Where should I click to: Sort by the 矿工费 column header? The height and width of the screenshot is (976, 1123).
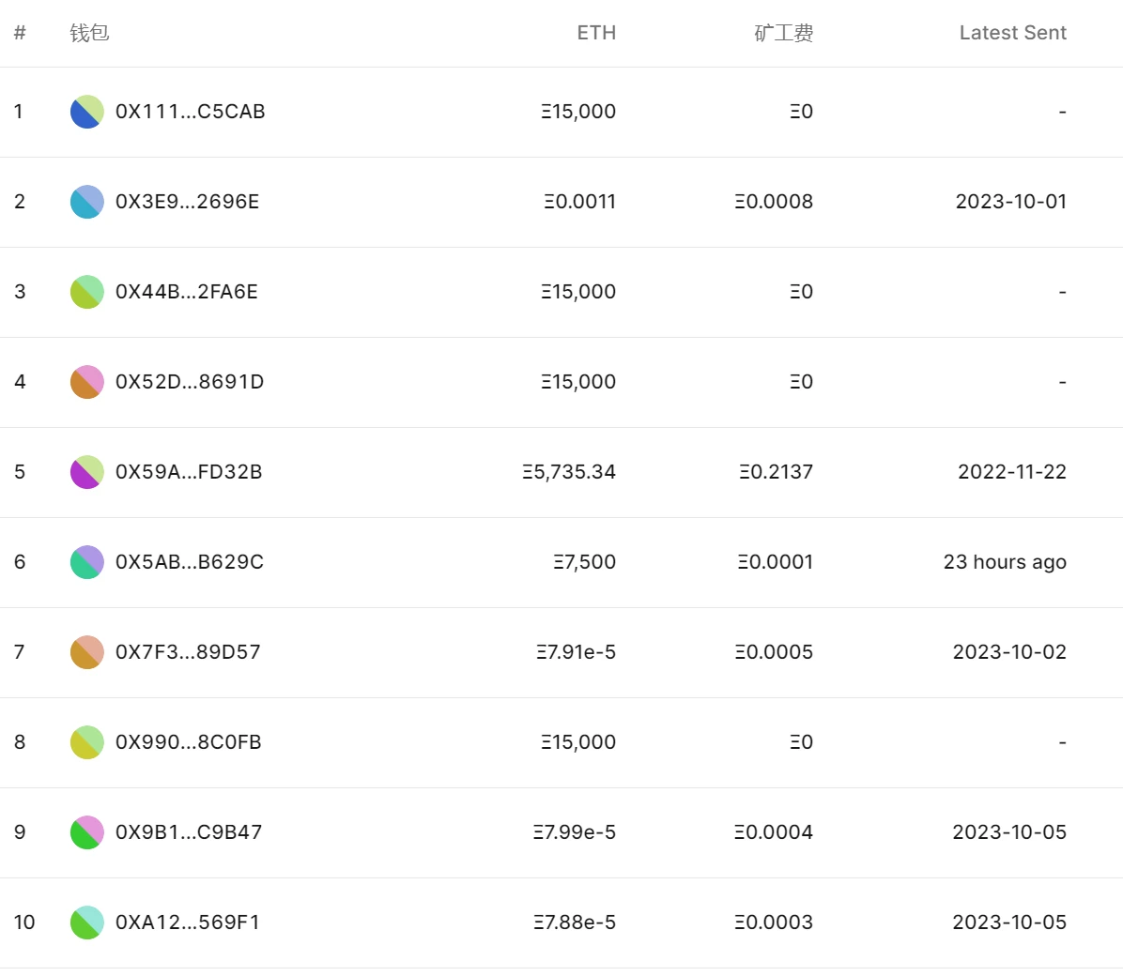click(x=785, y=32)
